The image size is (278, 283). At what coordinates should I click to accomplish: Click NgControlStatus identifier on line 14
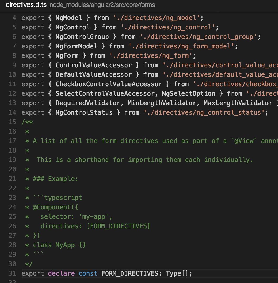(84, 113)
